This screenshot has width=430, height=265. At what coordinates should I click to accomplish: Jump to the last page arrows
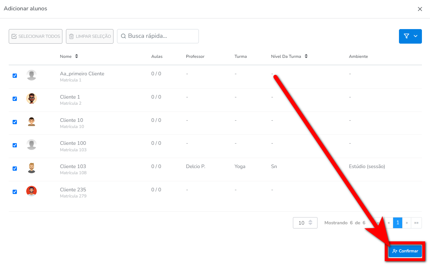click(x=416, y=223)
